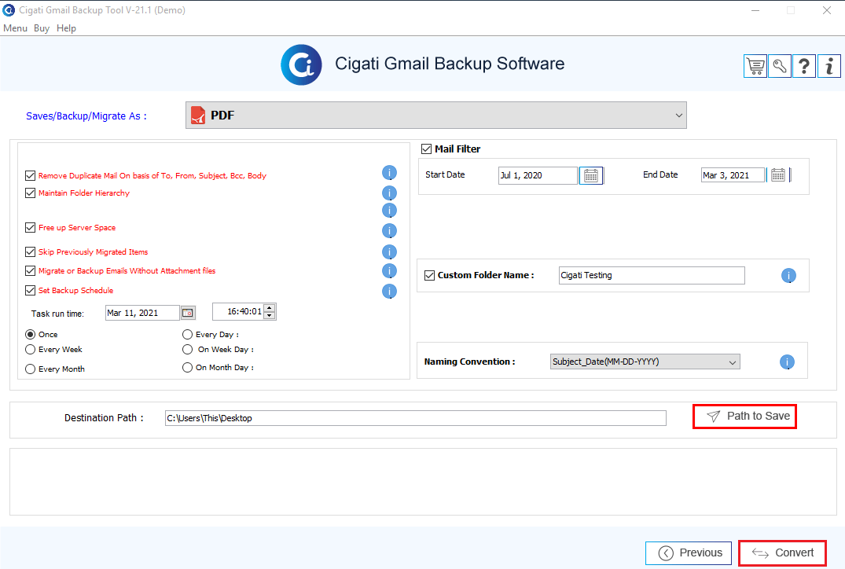The width and height of the screenshot is (845, 569).
Task: Select the Every Month schedule option
Action: (x=30, y=369)
